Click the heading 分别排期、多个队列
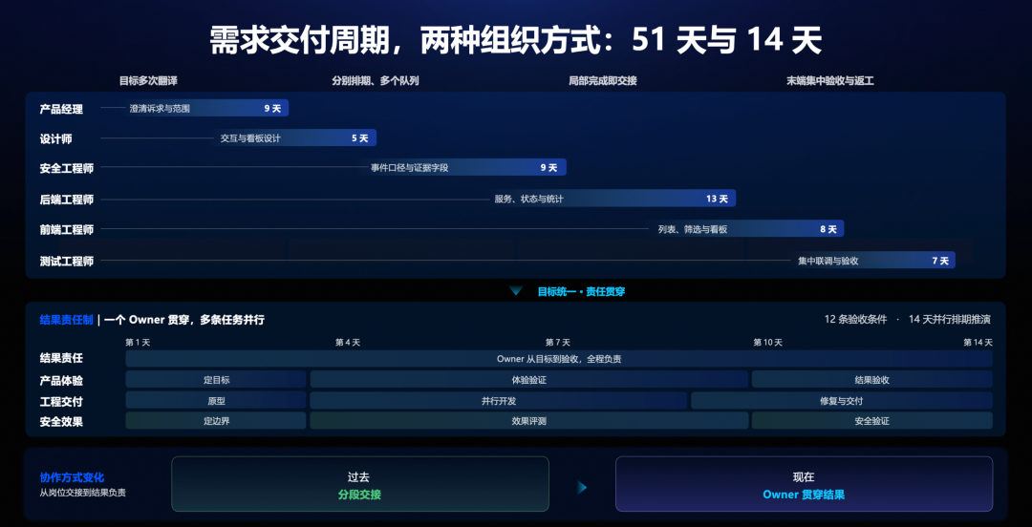1032x527 pixels. click(x=376, y=81)
